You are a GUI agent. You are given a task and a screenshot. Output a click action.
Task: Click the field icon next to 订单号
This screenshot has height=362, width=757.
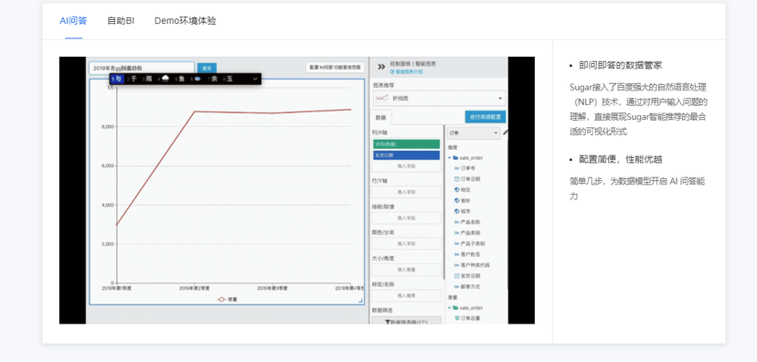[x=457, y=168]
